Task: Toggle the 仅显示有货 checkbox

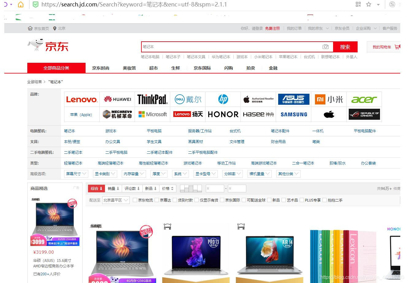Action: pos(197,200)
